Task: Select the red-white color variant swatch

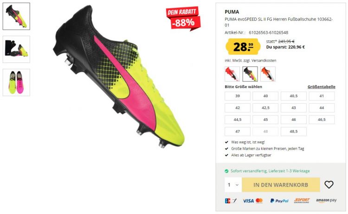Action: 232,74
